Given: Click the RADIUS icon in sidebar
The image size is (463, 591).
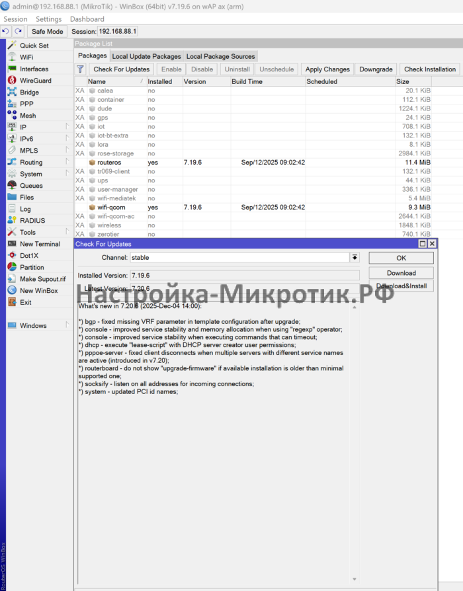Looking at the screenshot, I should (x=12, y=221).
